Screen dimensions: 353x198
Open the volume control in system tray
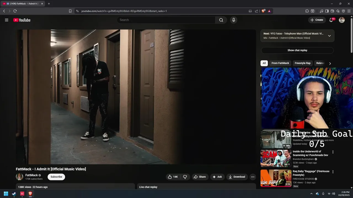[x=334, y=194]
